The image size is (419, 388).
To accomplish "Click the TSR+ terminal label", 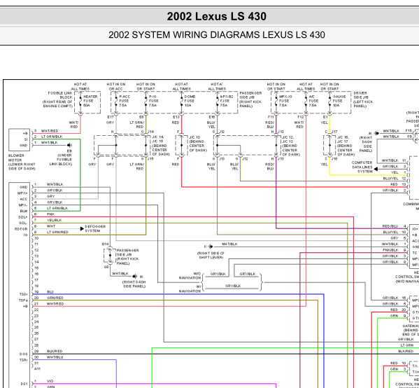I will (24, 360).
